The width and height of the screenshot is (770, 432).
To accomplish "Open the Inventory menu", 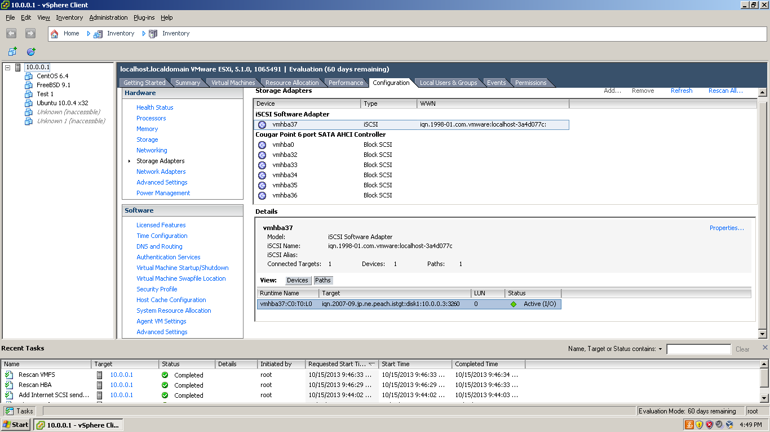I will pos(69,17).
